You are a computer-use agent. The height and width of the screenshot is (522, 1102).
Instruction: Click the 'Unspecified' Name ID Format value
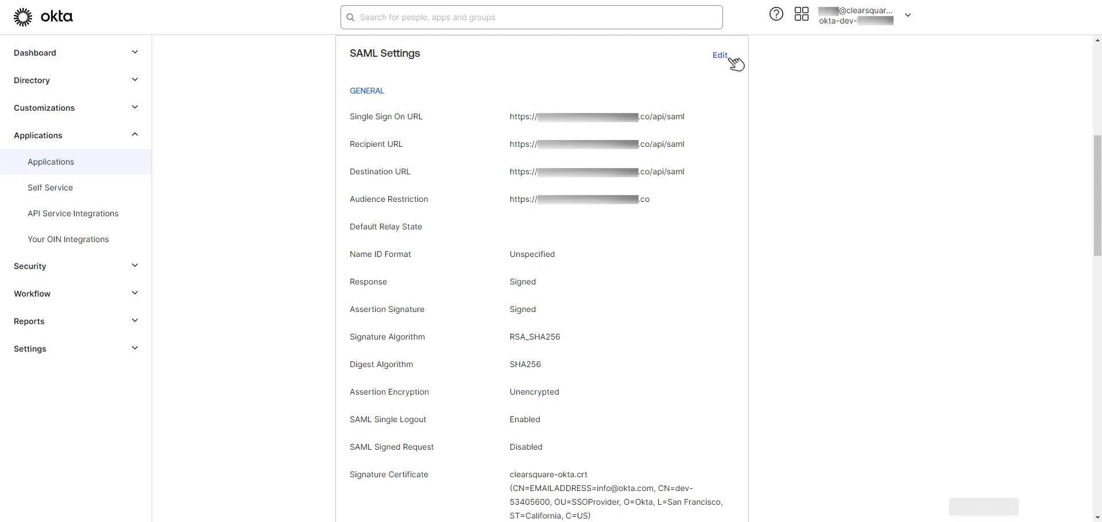pos(532,254)
